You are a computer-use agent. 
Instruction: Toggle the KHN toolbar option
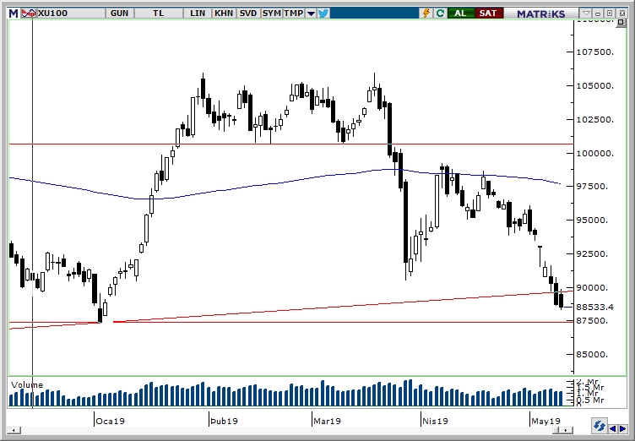224,14
